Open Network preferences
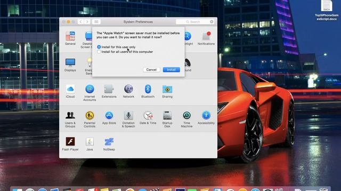Screen dimensions: 341x191 point(128,91)
